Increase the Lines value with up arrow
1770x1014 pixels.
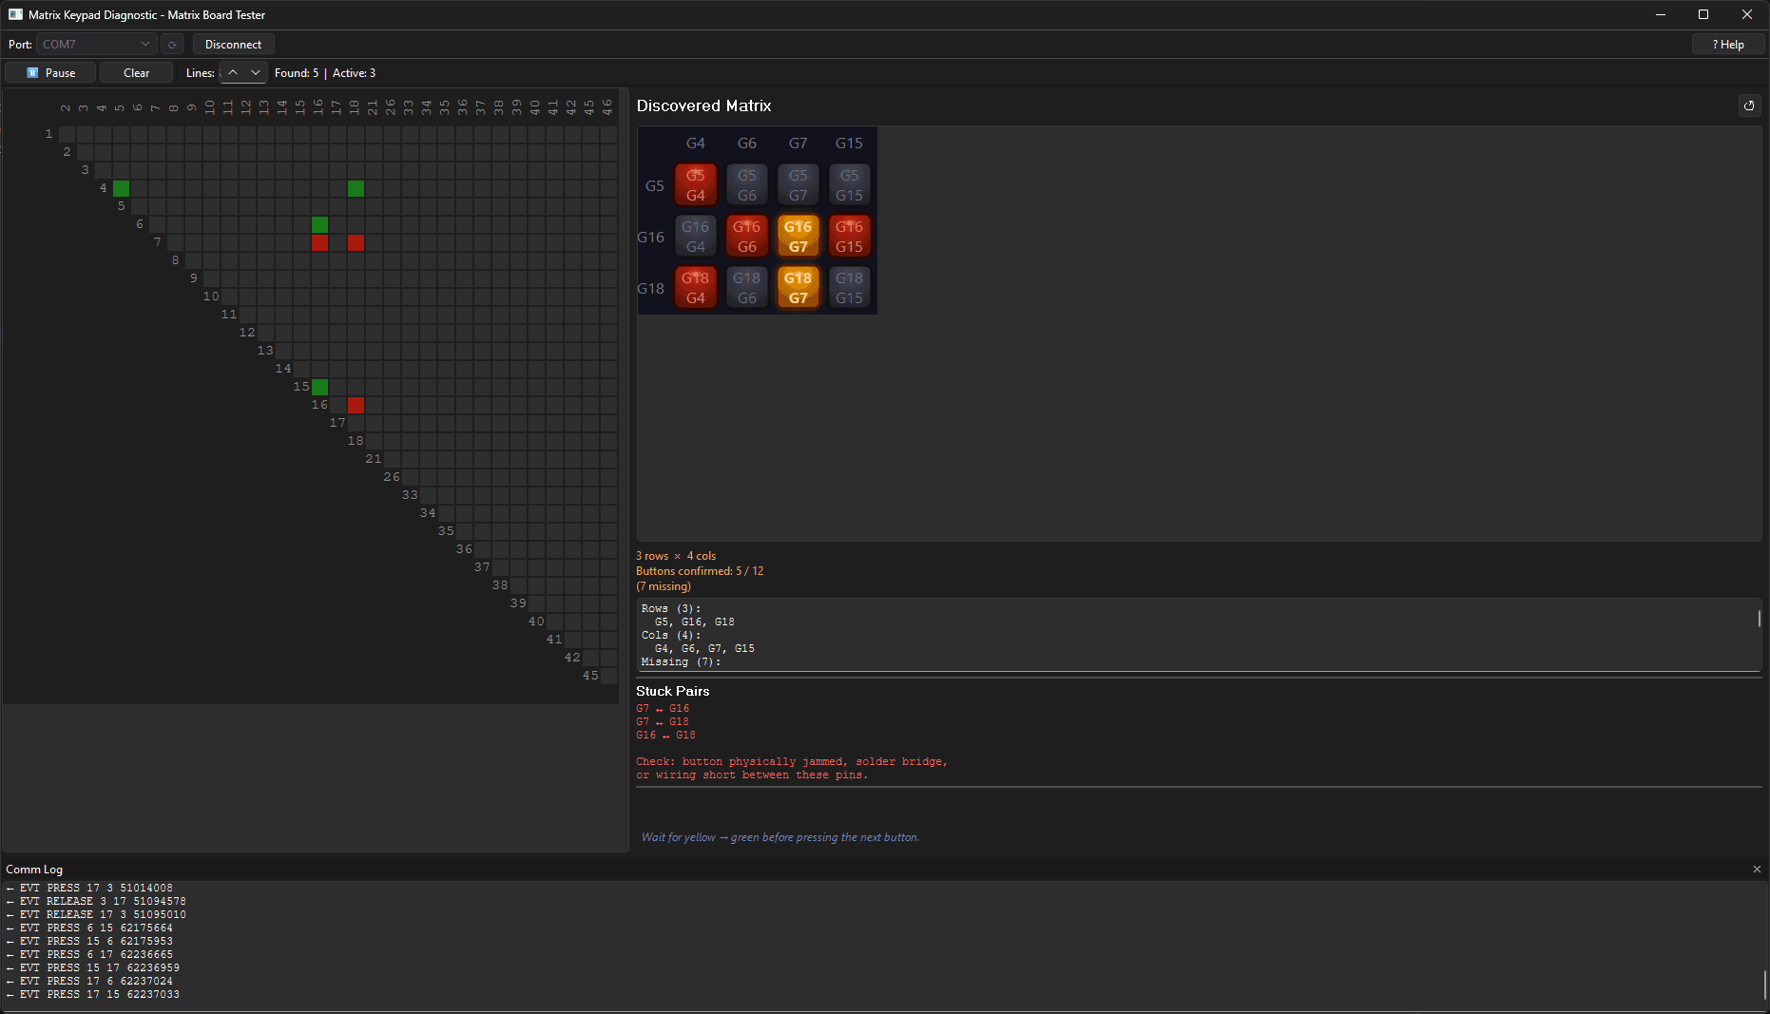point(233,72)
